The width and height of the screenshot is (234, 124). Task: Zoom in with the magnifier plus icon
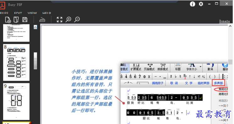pos(68,19)
